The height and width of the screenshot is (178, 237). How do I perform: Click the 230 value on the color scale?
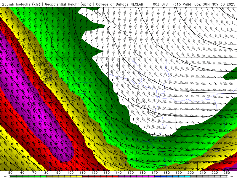click(x=227, y=173)
